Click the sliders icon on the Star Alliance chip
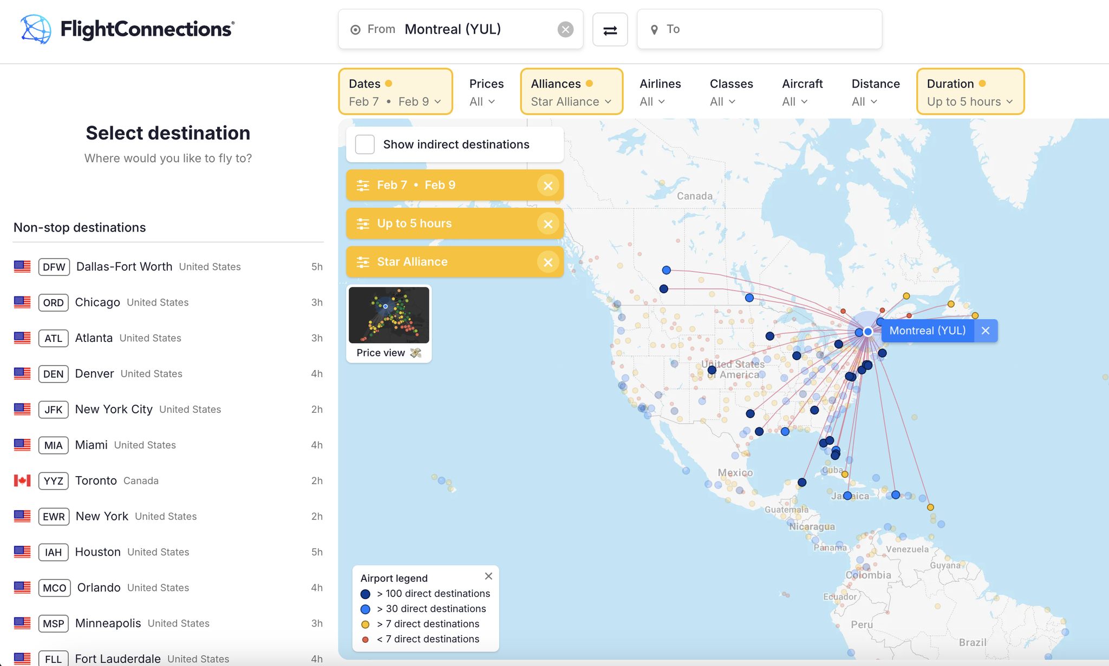The image size is (1109, 666). [363, 261]
